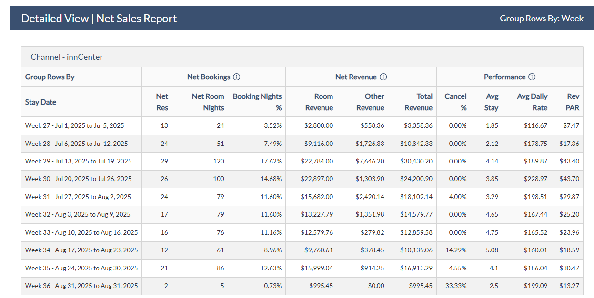Select row Week 32 - Aug 3, 2025 to Aug 9, 2025

click(x=302, y=215)
